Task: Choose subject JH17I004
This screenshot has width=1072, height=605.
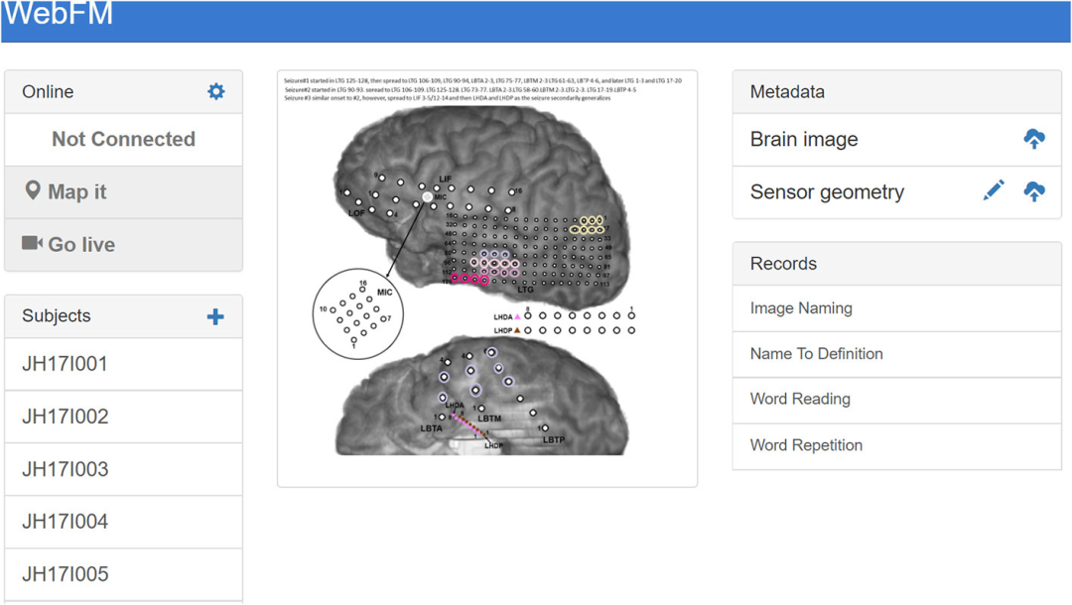Action: (124, 522)
